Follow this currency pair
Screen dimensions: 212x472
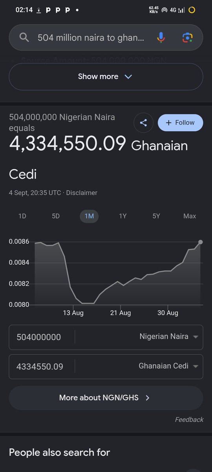tap(181, 123)
